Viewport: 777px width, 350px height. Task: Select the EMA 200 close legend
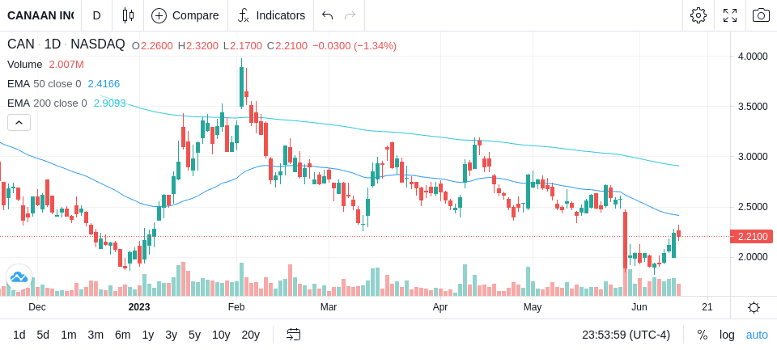(x=47, y=103)
